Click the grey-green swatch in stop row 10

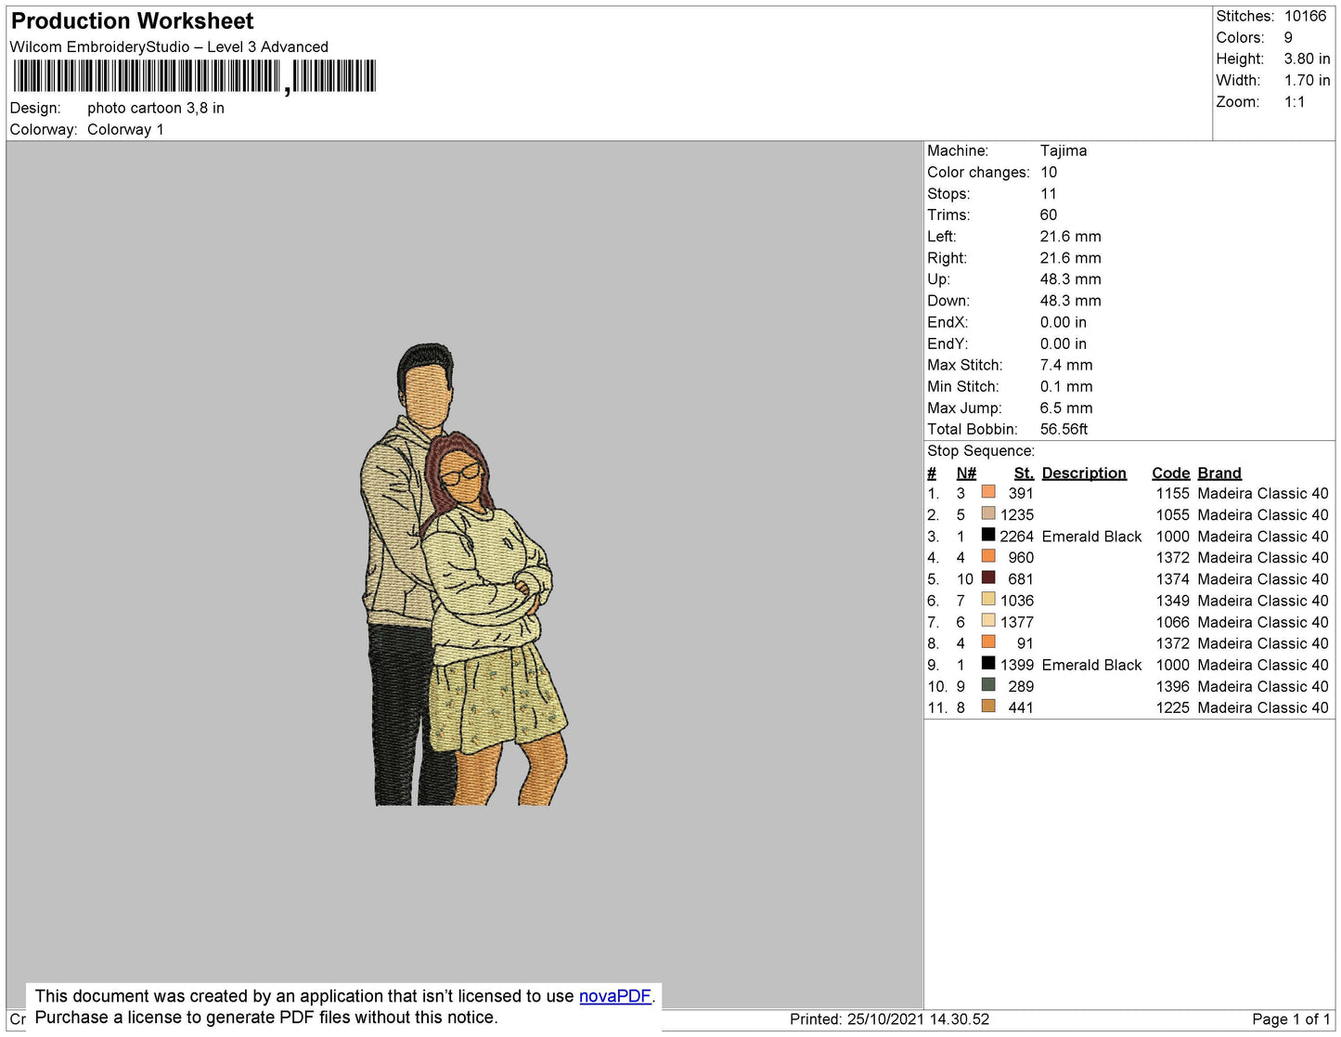coord(988,684)
